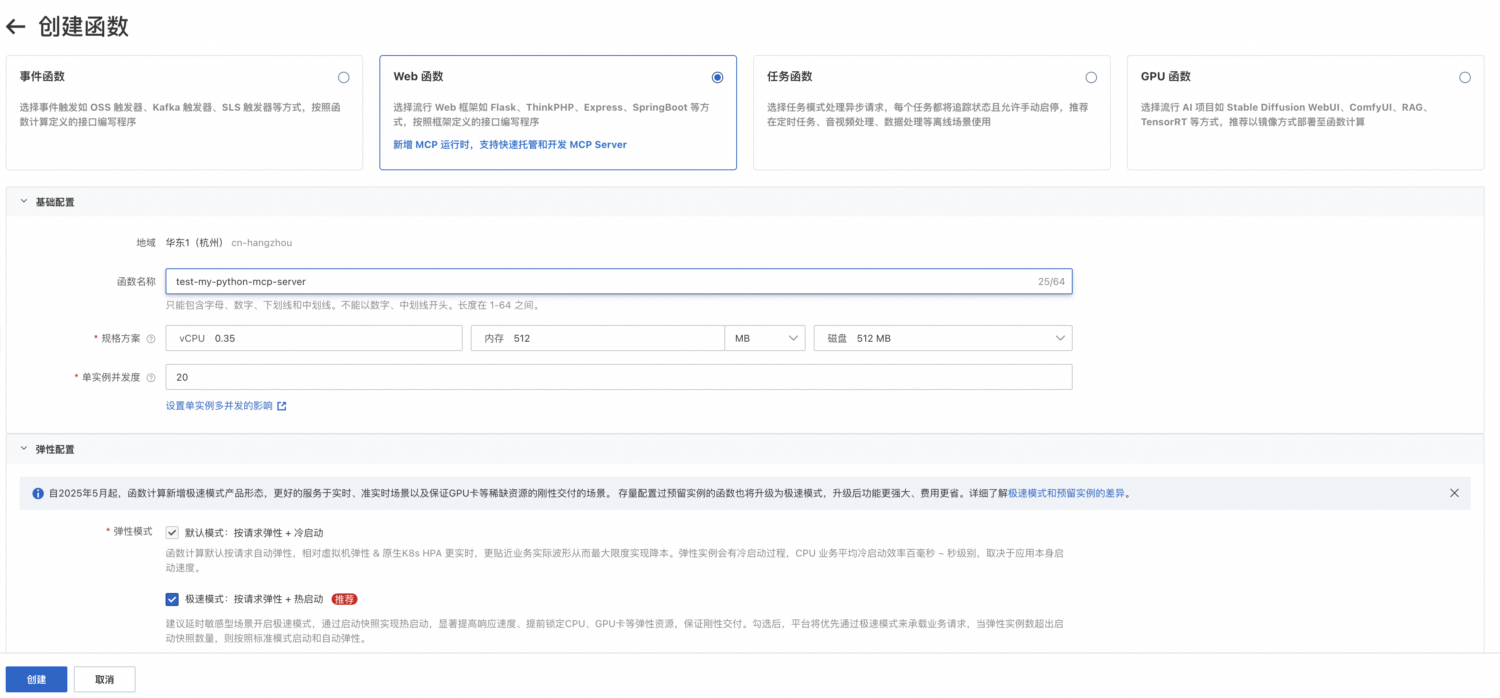Choose the GPU 函数 radio button

pyautogui.click(x=1464, y=77)
